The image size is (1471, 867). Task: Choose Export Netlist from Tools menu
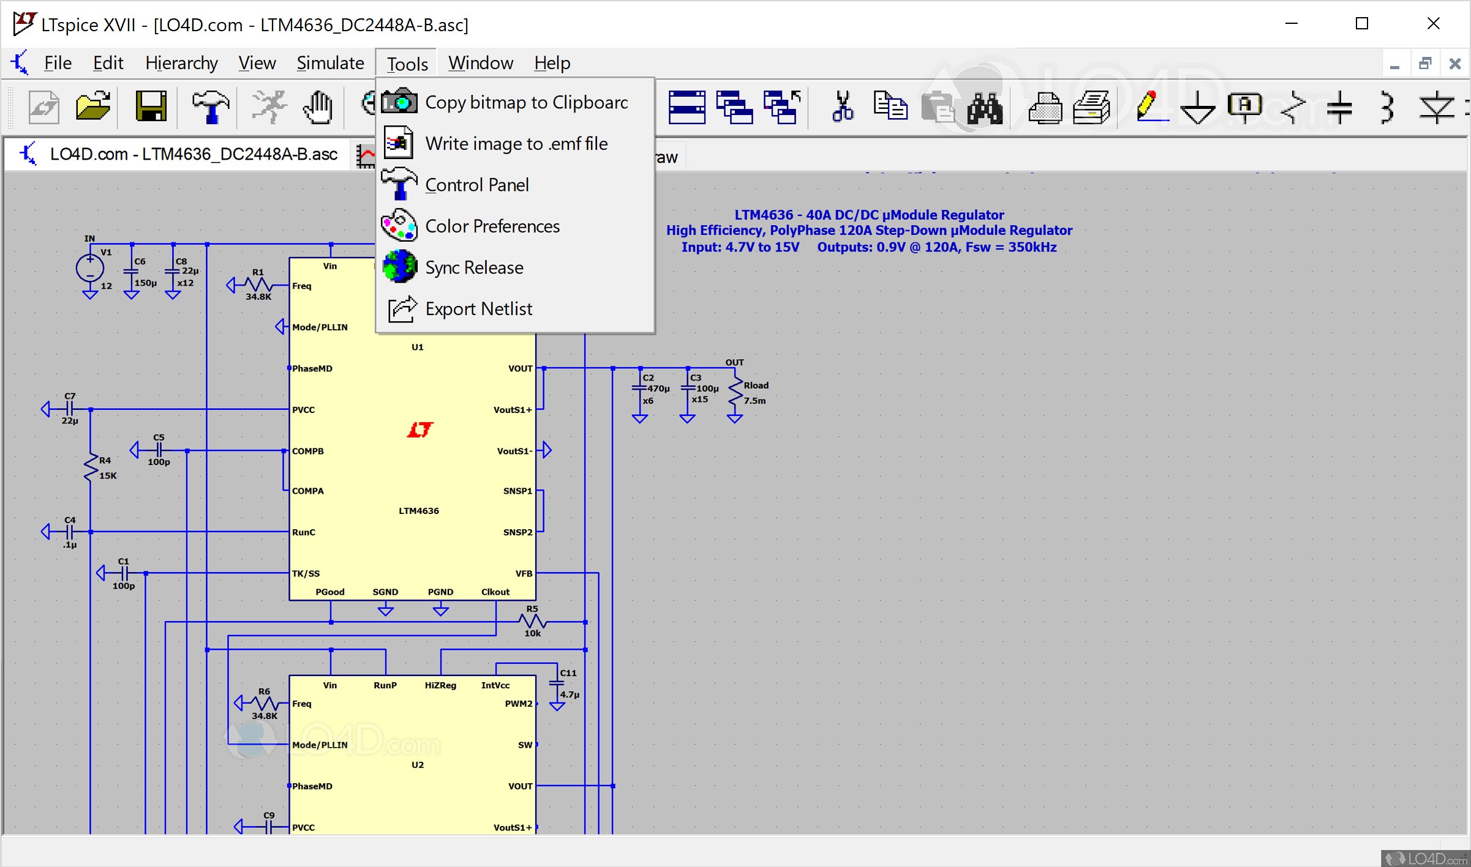point(516,309)
